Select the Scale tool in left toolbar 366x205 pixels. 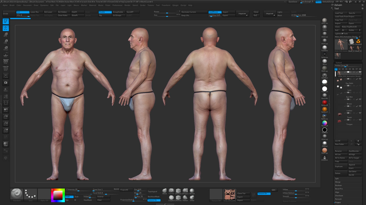(6, 41)
